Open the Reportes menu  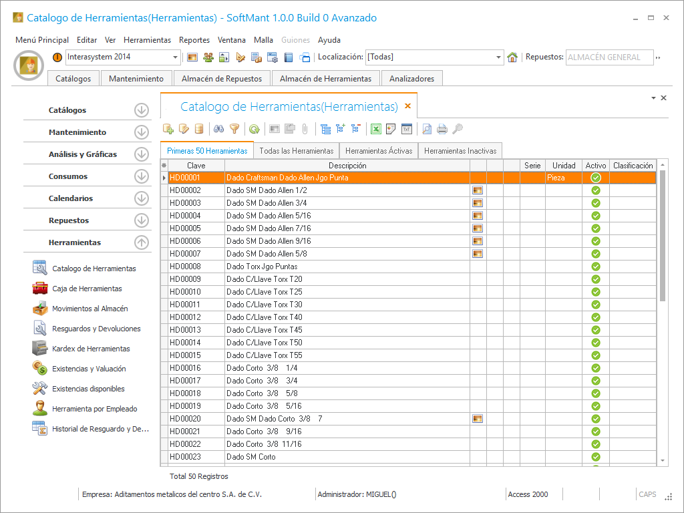[194, 40]
